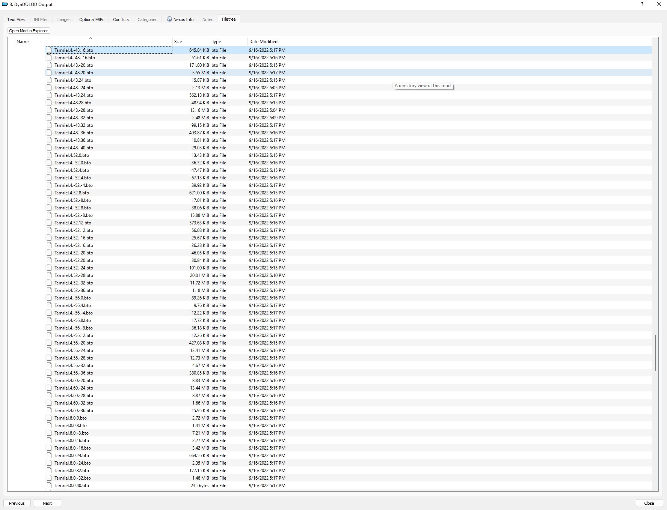667x510 pixels.
Task: Sort by the Size column header
Action: [x=191, y=42]
